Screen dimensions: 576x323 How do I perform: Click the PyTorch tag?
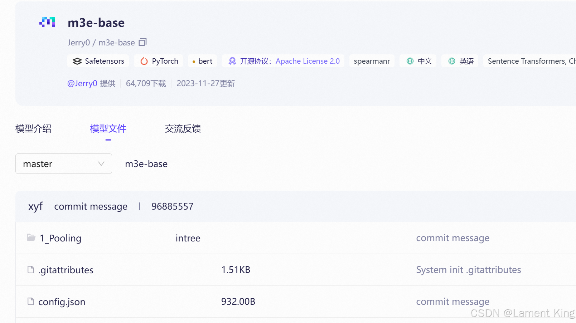point(159,61)
